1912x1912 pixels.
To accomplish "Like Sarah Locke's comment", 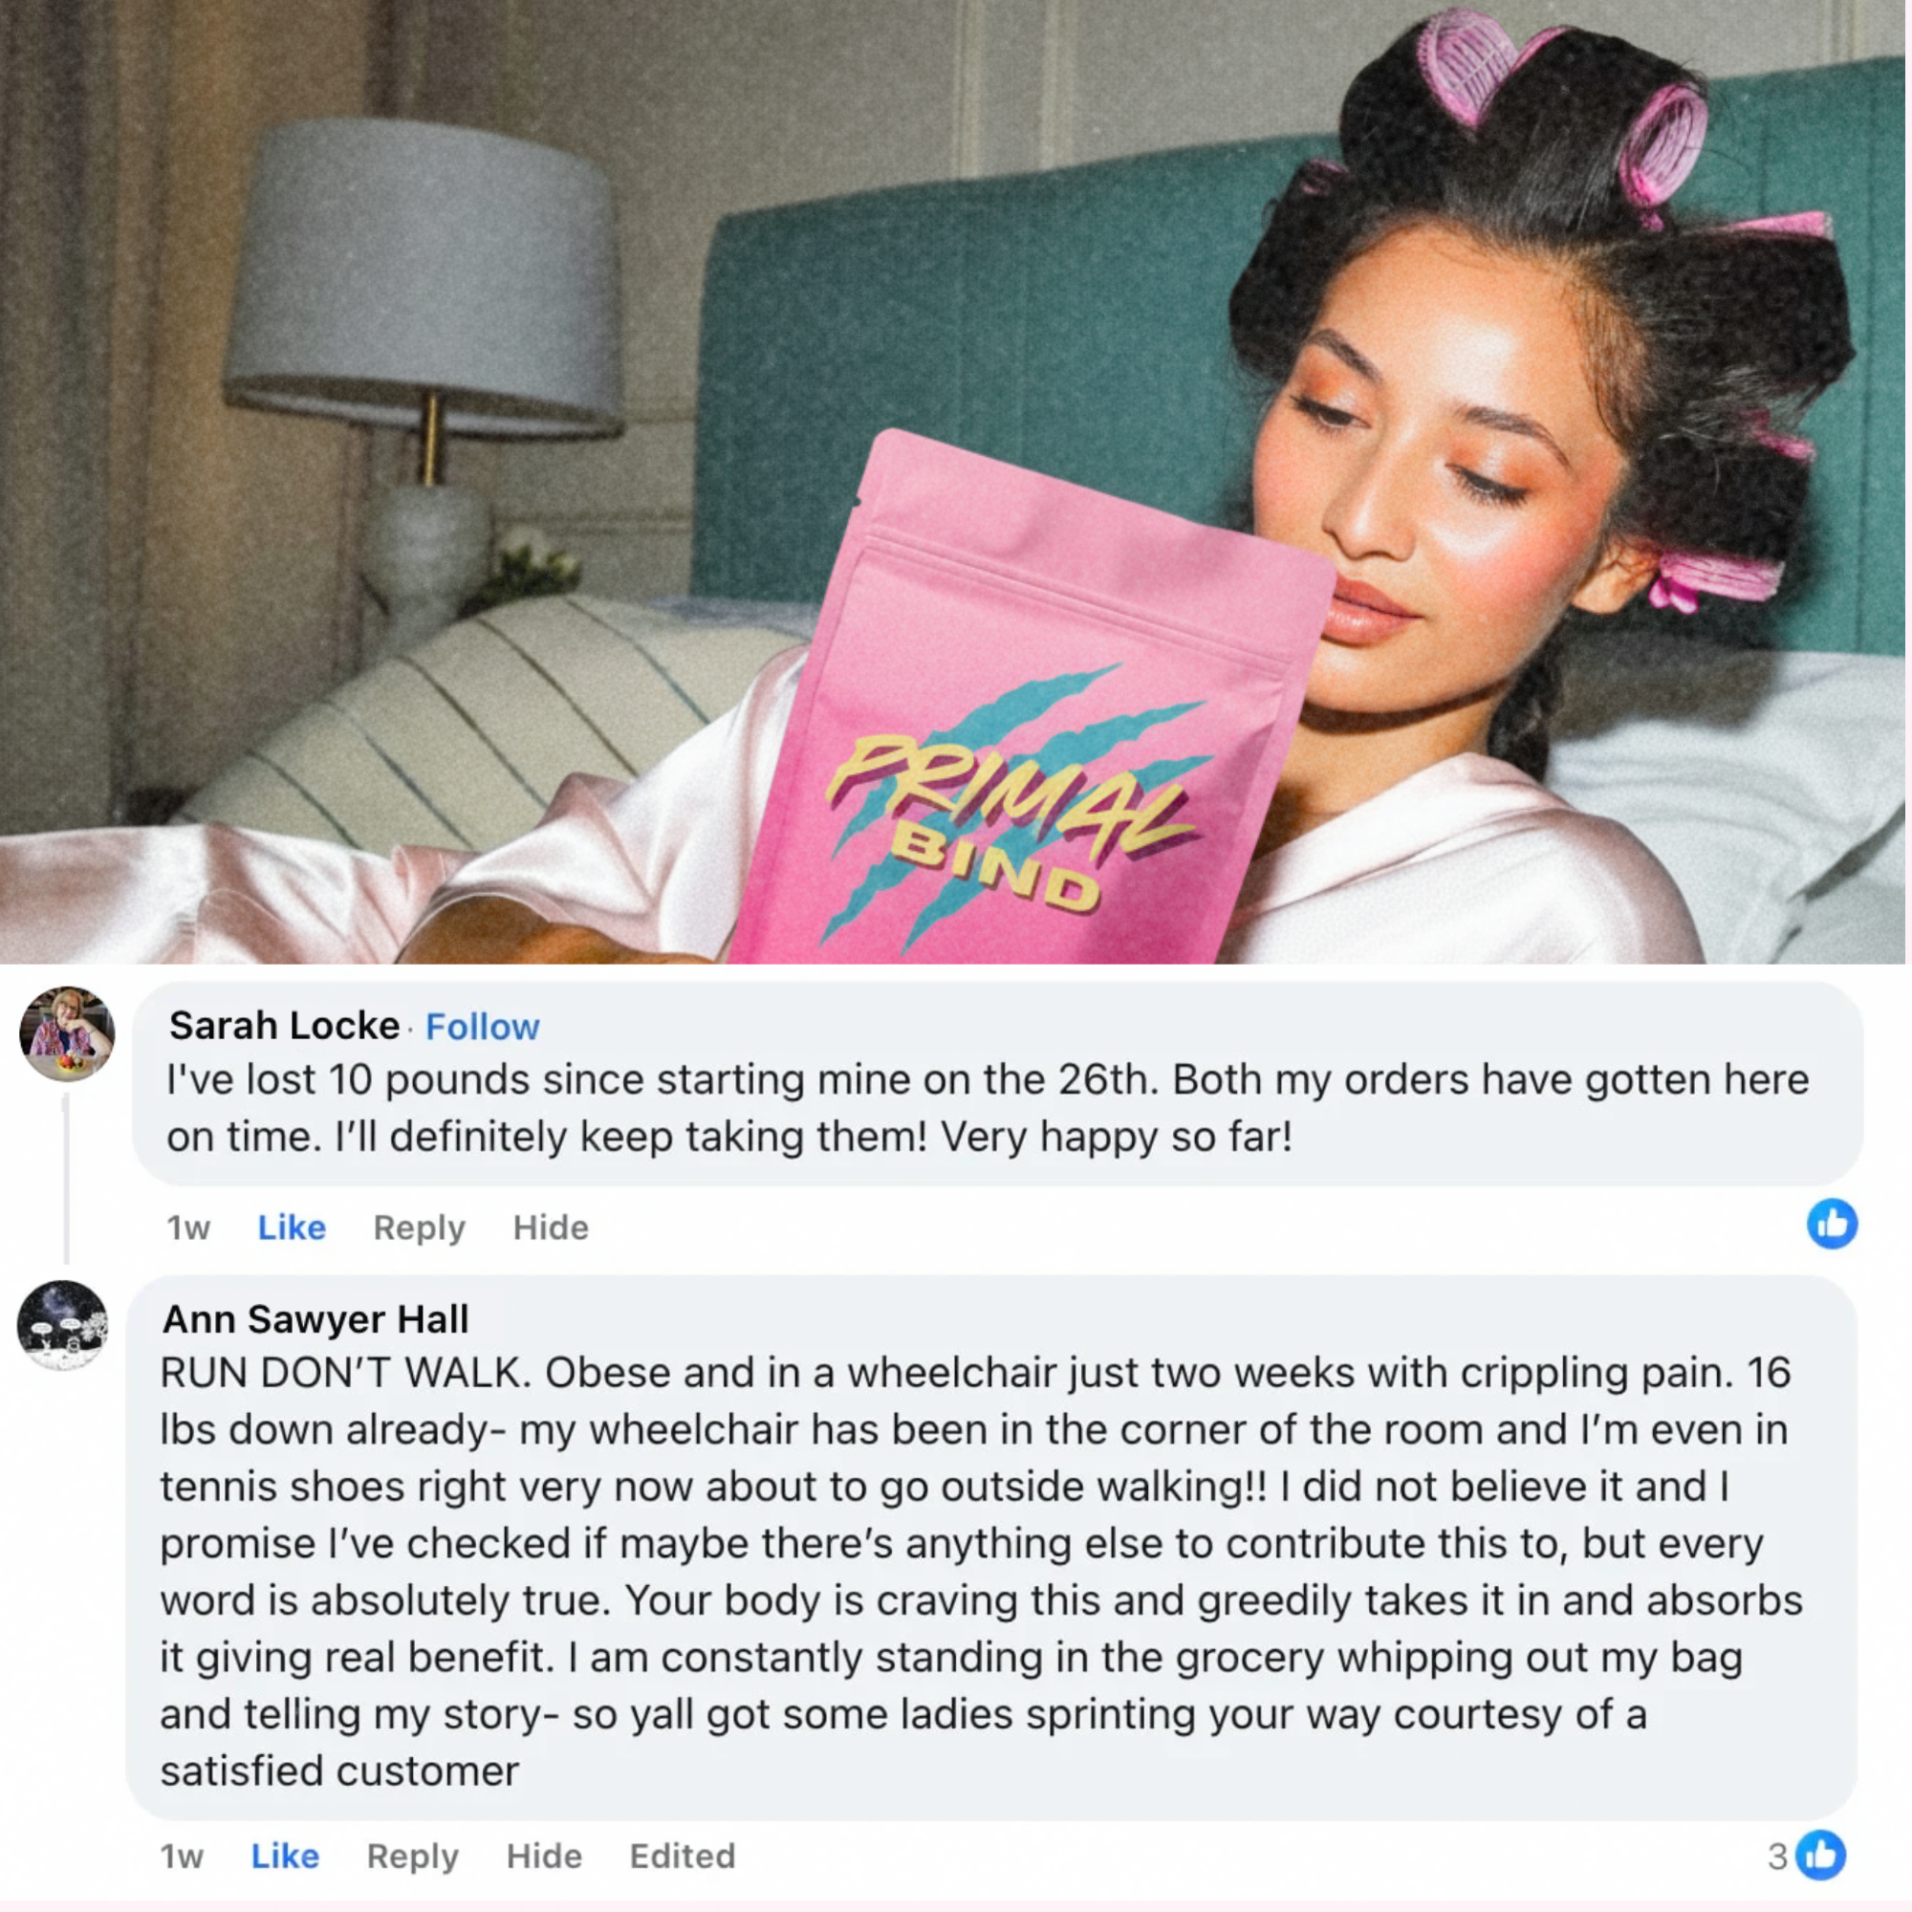I will tap(291, 1228).
